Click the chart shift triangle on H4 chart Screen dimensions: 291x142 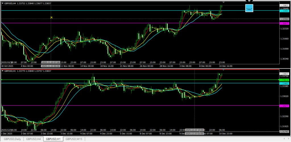[x=223, y=3]
